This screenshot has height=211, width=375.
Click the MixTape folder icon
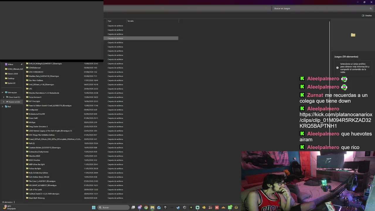(x=27, y=122)
